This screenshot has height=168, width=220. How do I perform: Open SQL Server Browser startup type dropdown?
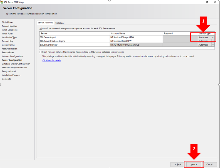[213, 45]
